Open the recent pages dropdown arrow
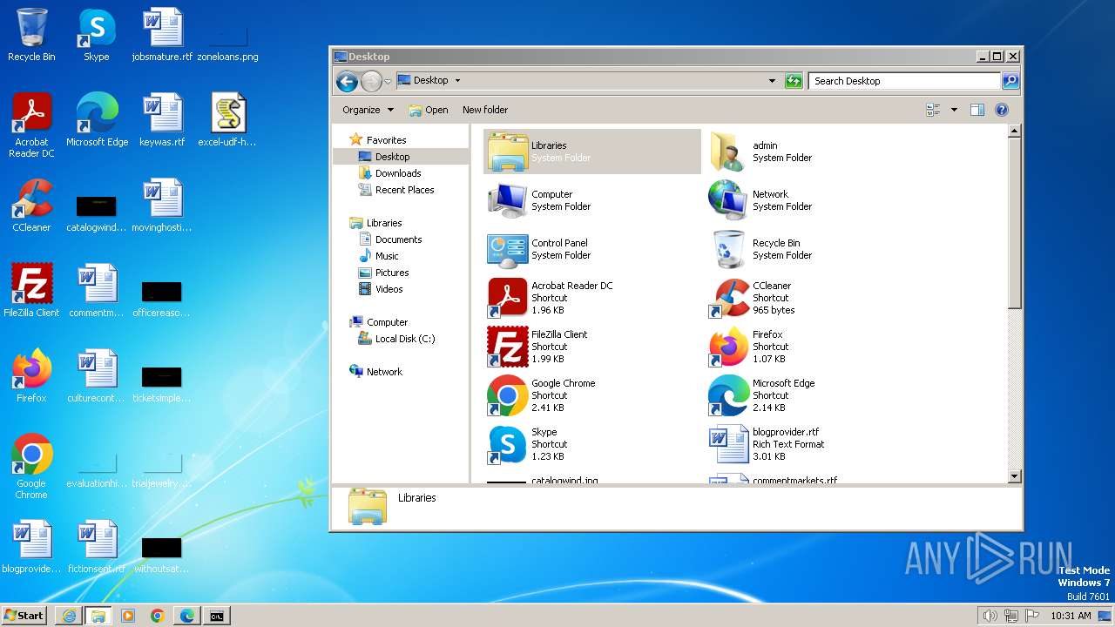This screenshot has height=627, width=1115. 388,81
